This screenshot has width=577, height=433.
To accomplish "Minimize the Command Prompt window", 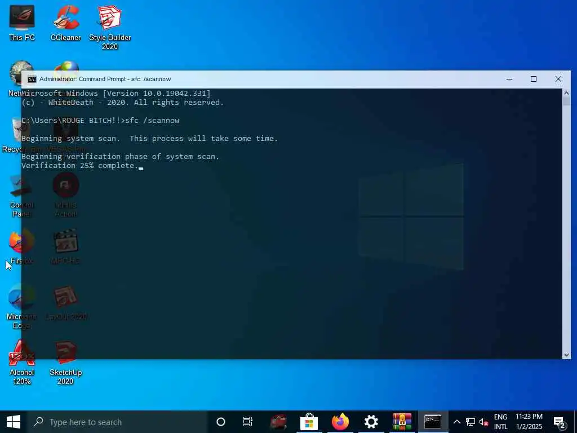I will (x=509, y=79).
